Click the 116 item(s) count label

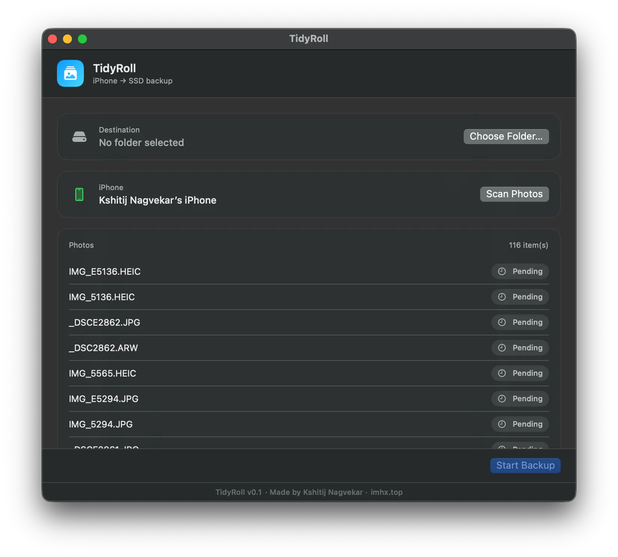point(528,245)
